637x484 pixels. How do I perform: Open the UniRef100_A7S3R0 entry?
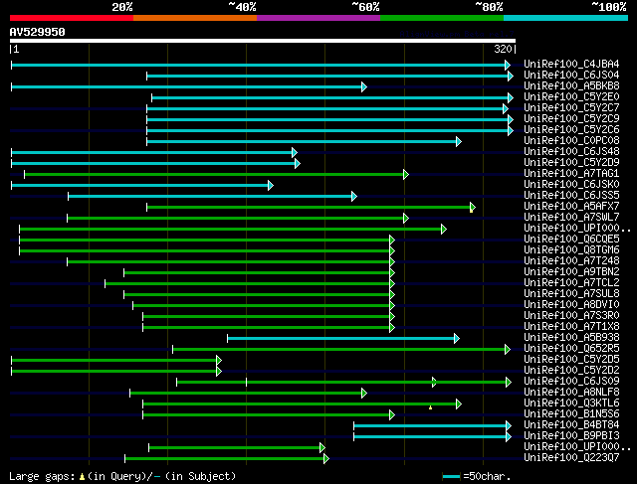pyautogui.click(x=571, y=316)
